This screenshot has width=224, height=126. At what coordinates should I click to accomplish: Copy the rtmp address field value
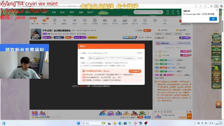140,53
